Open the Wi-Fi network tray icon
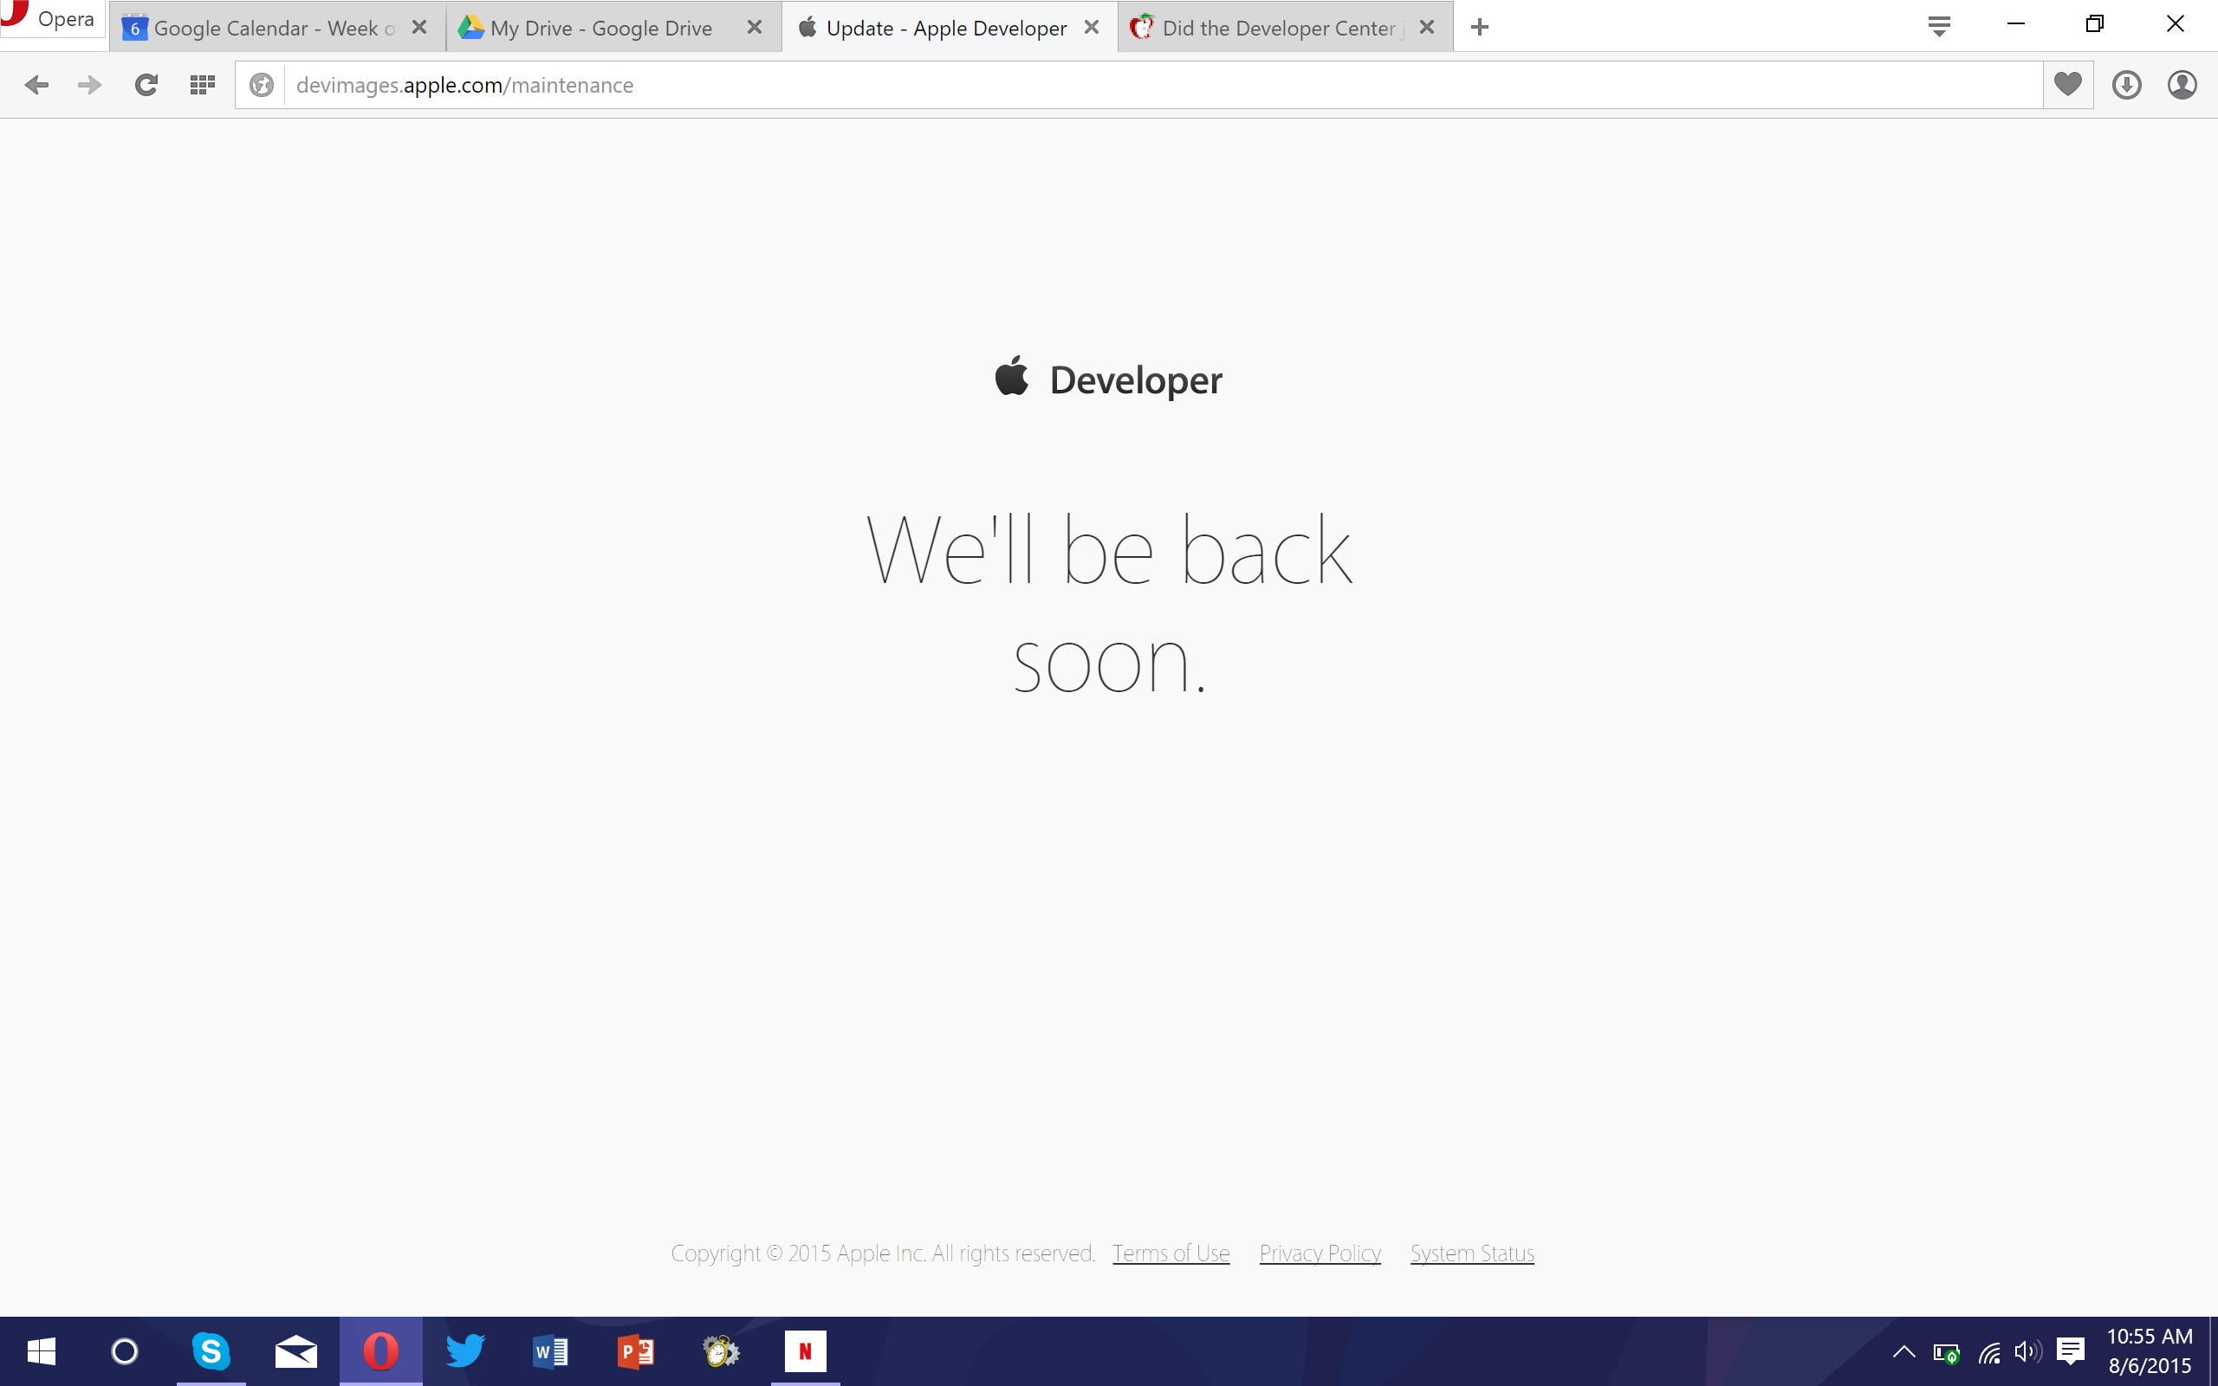This screenshot has height=1386, width=2218. tap(1988, 1352)
